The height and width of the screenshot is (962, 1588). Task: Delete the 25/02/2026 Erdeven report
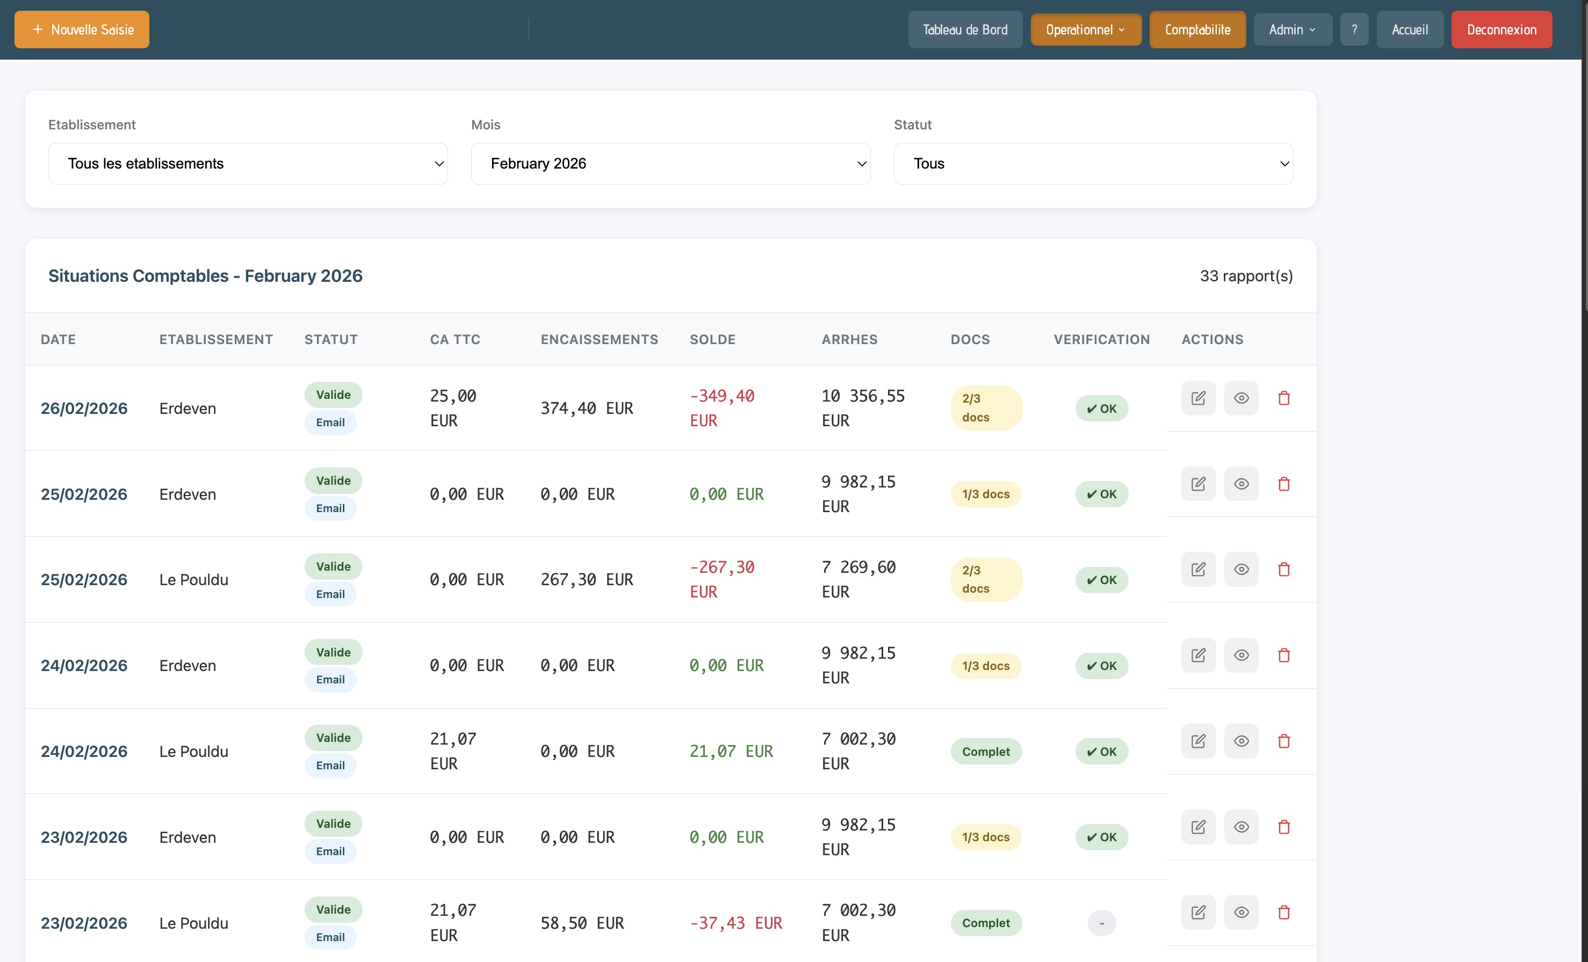(1283, 484)
